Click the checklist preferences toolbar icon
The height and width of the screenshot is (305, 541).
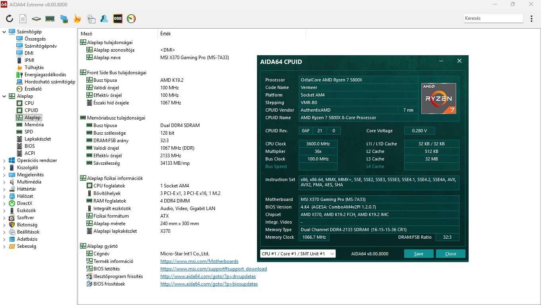pyautogui.click(x=91, y=18)
